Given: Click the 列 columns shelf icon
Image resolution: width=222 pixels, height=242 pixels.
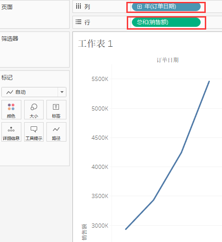Looking at the screenshot, I should click(78, 6).
